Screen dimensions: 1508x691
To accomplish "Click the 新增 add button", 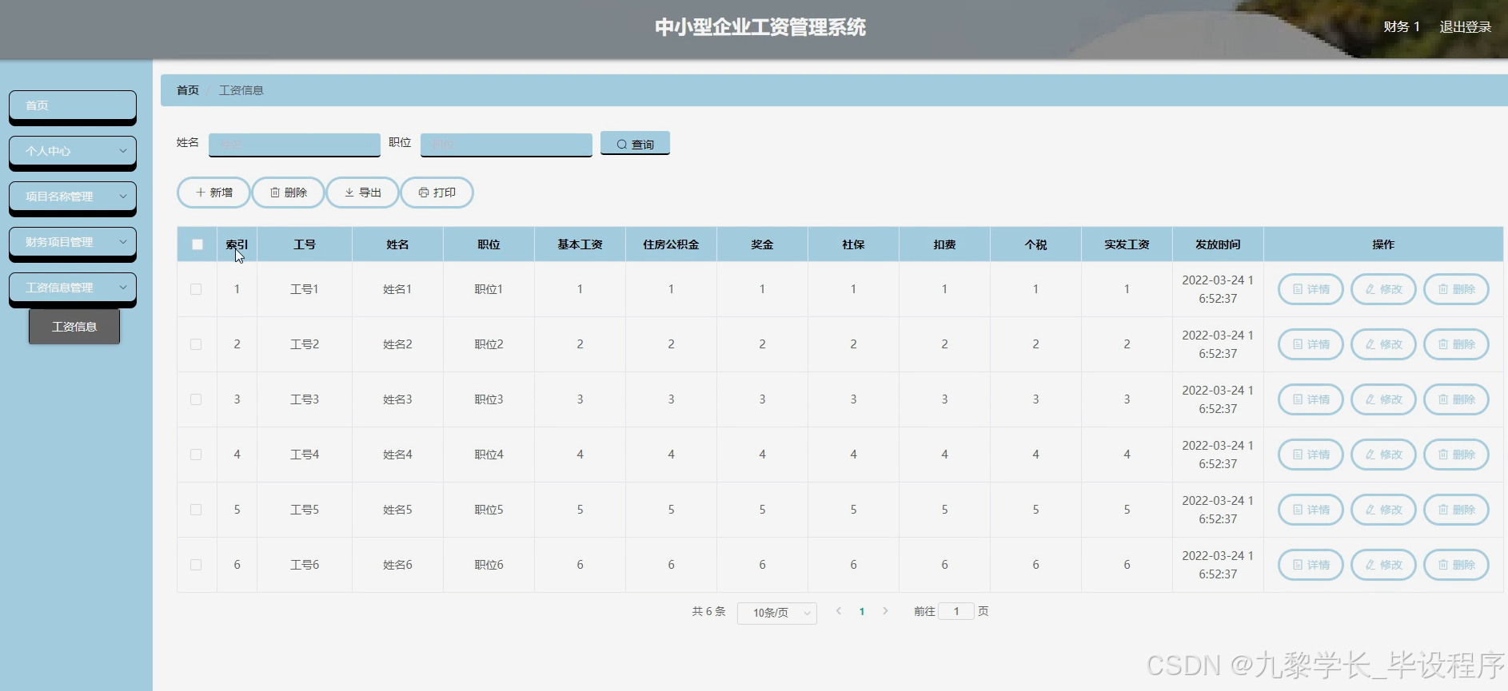I will [x=213, y=193].
